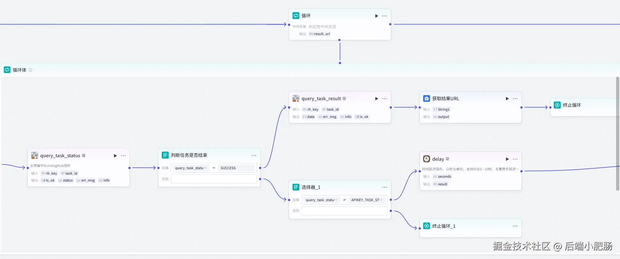
Task: Click result output of delay node
Action: [440, 184]
